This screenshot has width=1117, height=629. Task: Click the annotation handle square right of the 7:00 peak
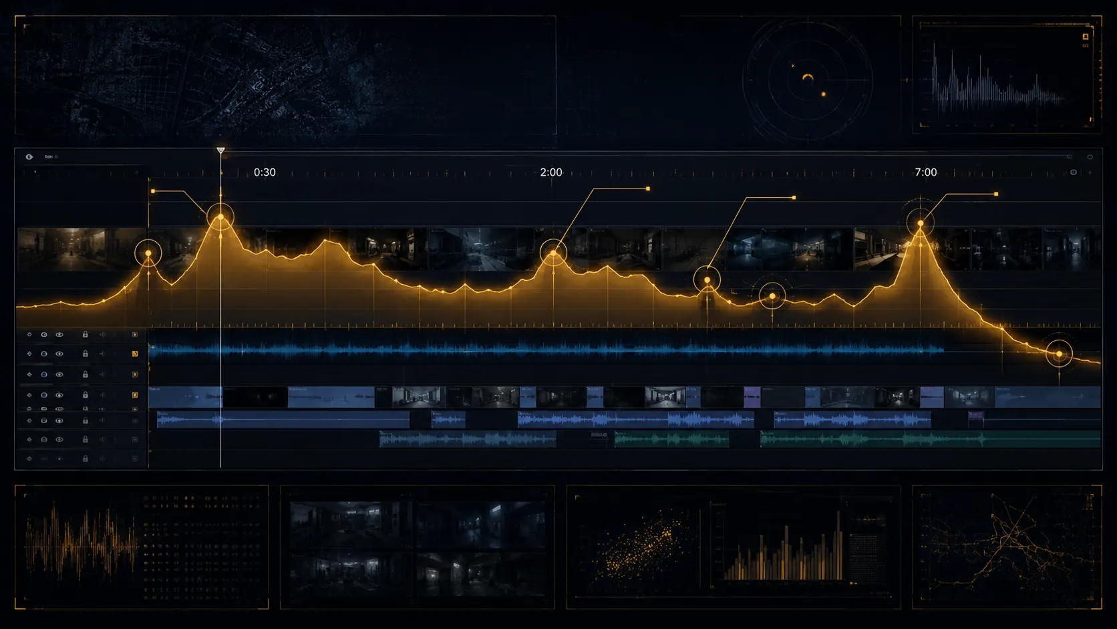click(x=996, y=194)
